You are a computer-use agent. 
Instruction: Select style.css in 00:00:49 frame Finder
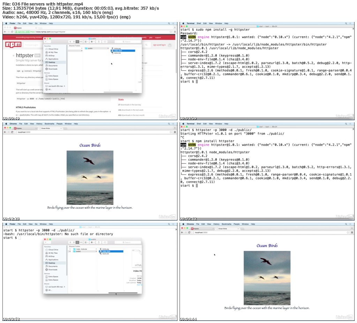116,53
